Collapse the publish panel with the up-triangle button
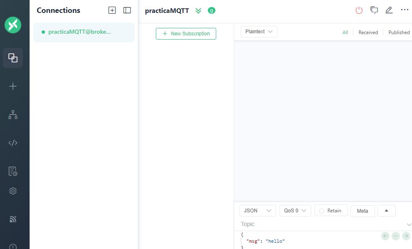Viewport: 412px width, 249px height. pos(387,211)
